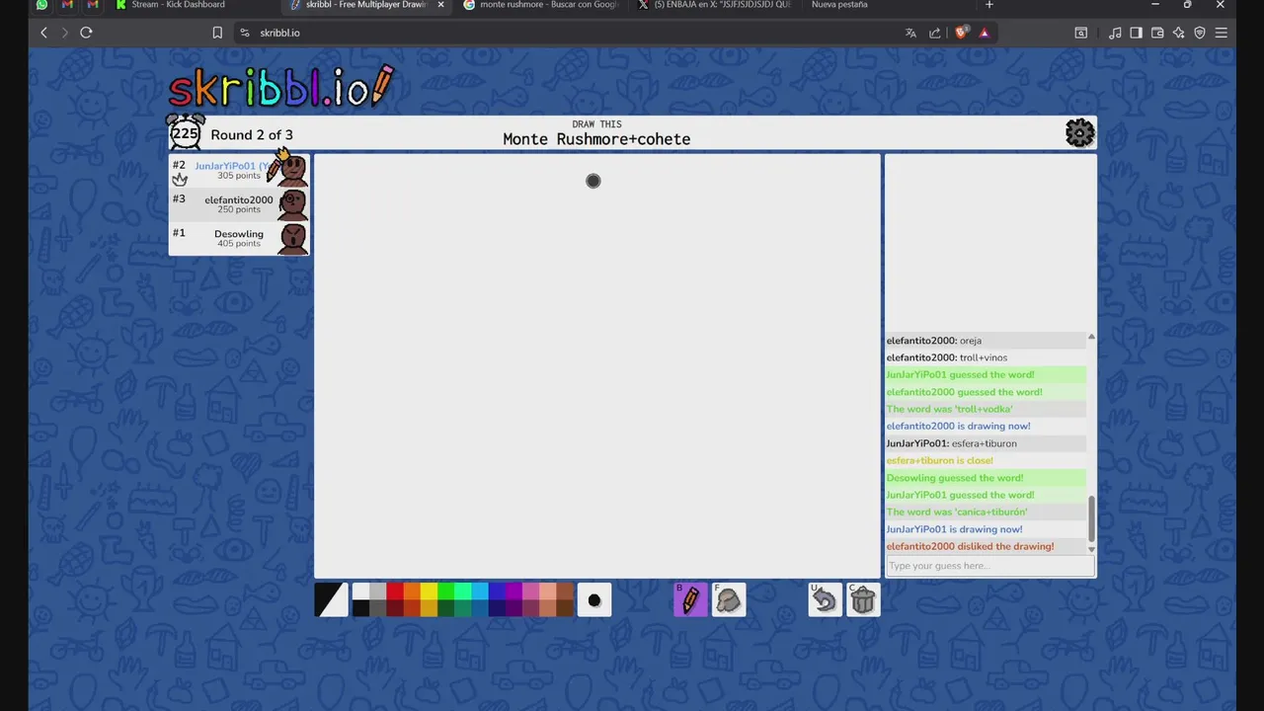Screen dimensions: 1264x711
Task: Click 'Round 2 of 3' label
Action: pyautogui.click(x=252, y=134)
